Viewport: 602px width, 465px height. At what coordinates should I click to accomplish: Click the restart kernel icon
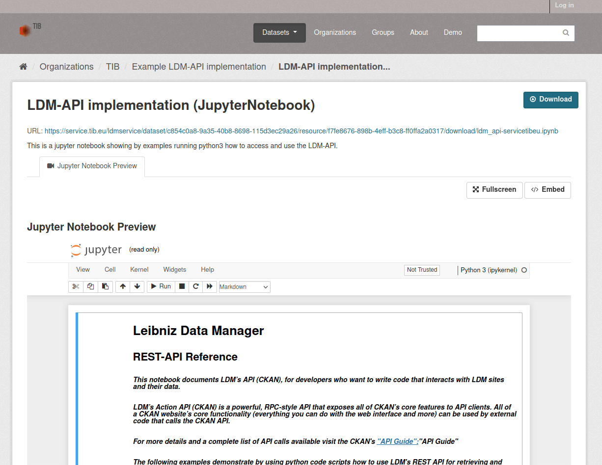(195, 286)
